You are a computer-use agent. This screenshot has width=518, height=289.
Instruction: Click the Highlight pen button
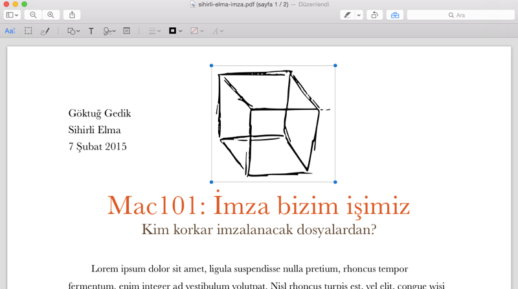[x=348, y=15]
